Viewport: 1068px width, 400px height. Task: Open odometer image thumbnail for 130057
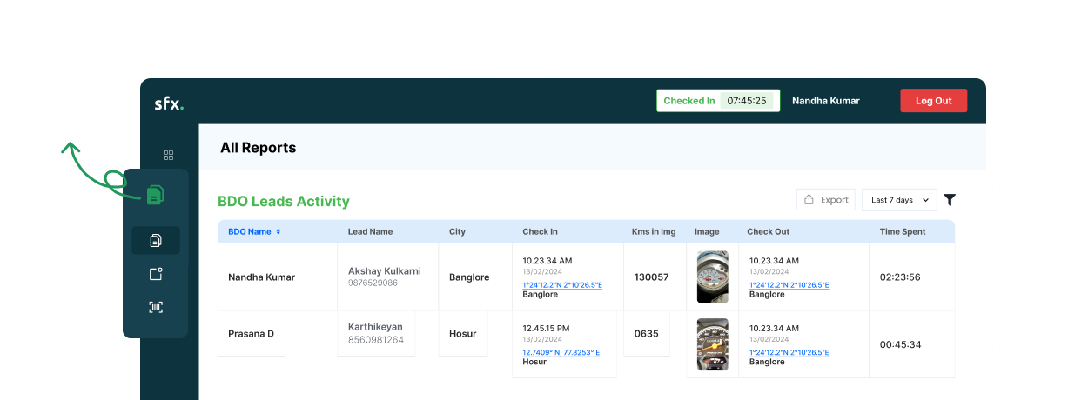713,277
